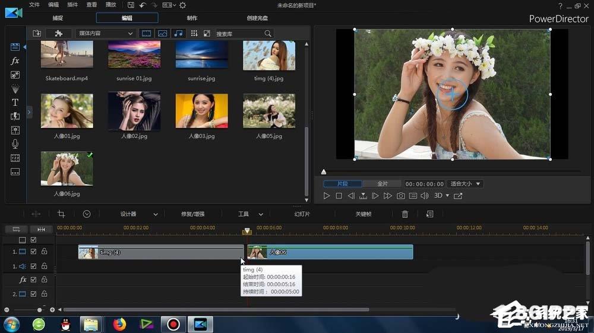594x333 pixels.
Task: Undock the preview window
Action: pyautogui.click(x=458, y=196)
